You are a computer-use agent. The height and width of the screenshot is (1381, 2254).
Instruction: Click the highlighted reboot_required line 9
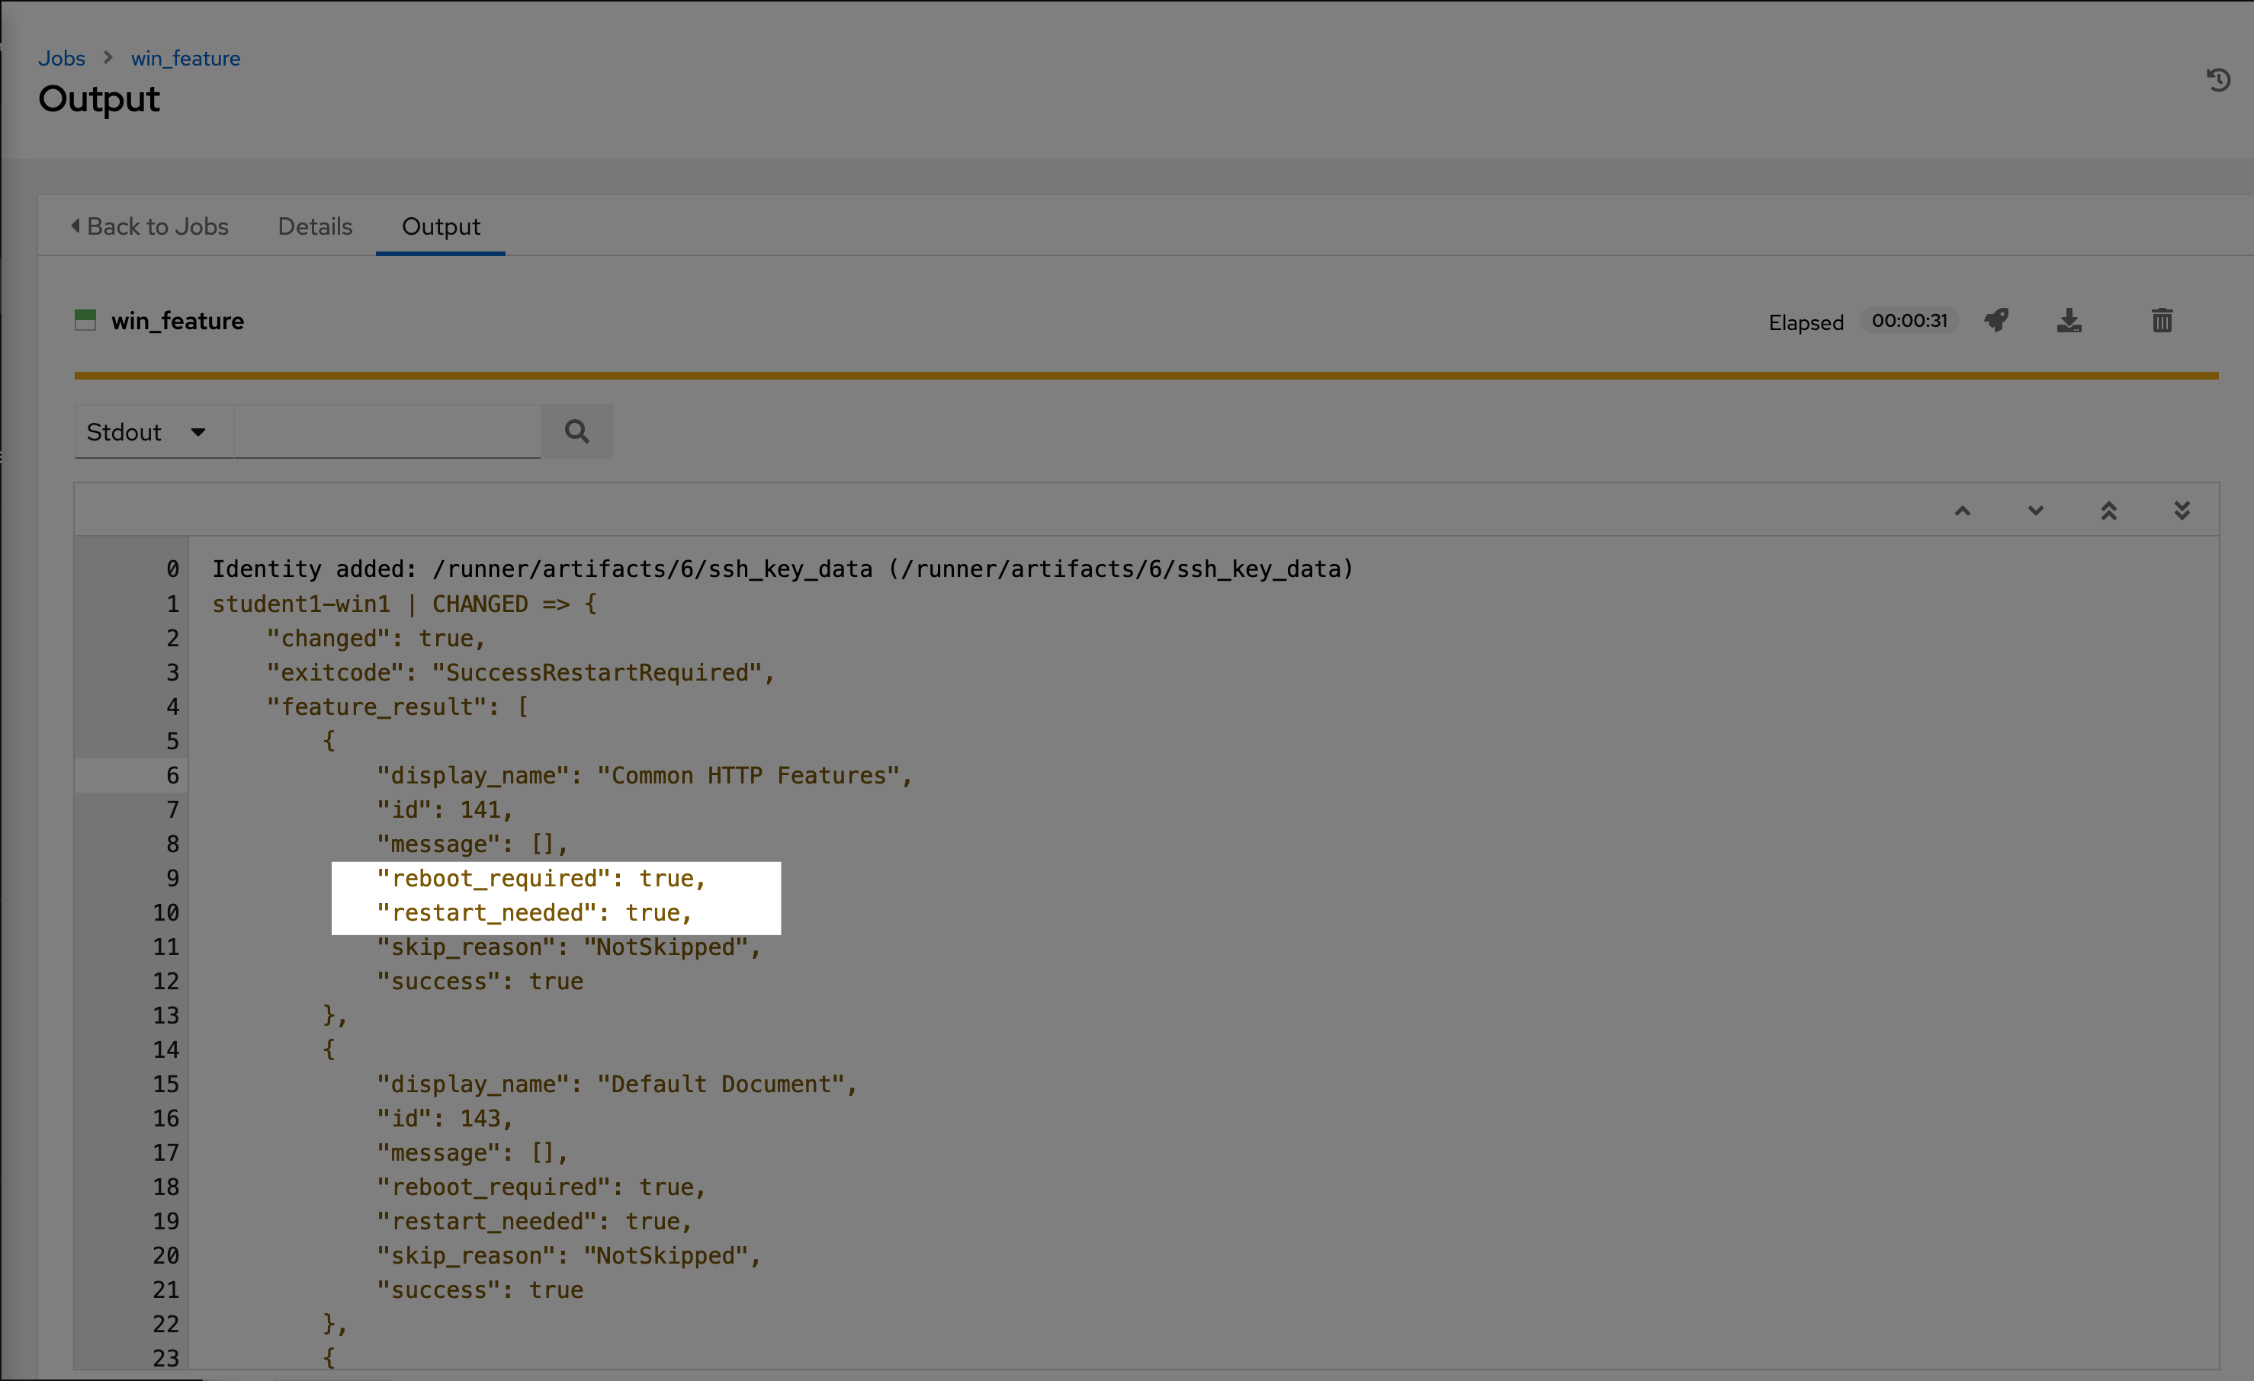[x=541, y=878]
